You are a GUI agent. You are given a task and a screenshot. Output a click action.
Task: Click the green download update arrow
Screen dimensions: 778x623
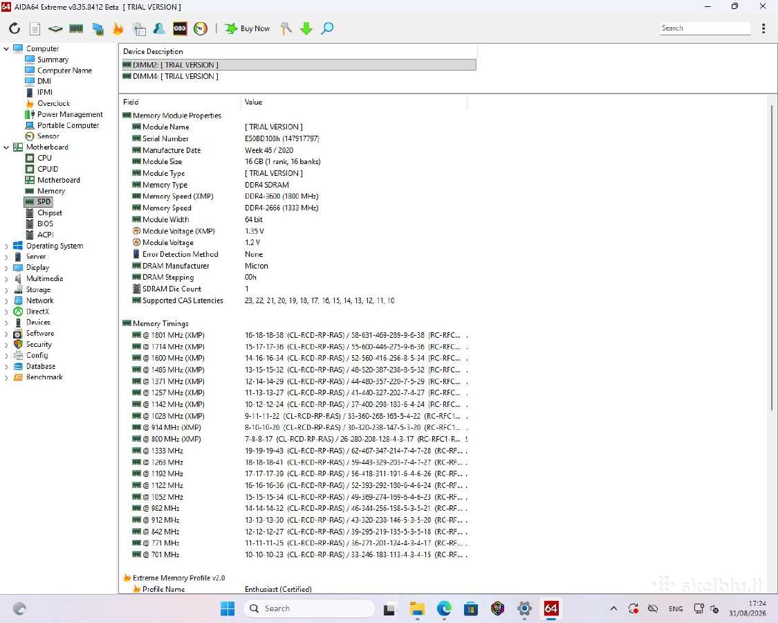306,28
